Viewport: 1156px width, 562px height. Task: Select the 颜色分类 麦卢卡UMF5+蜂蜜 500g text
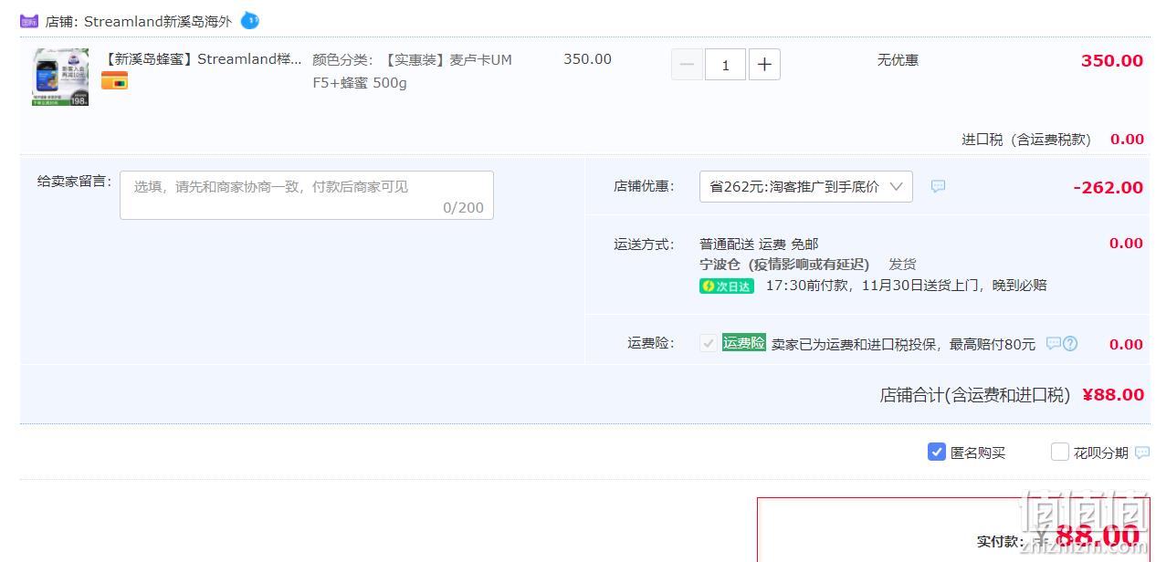(x=412, y=71)
